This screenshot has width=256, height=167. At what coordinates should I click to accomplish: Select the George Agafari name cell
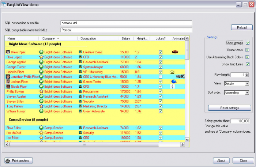click(x=16, y=62)
